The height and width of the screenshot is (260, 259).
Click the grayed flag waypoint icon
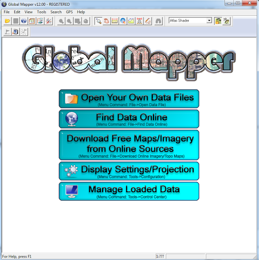(x=7, y=32)
